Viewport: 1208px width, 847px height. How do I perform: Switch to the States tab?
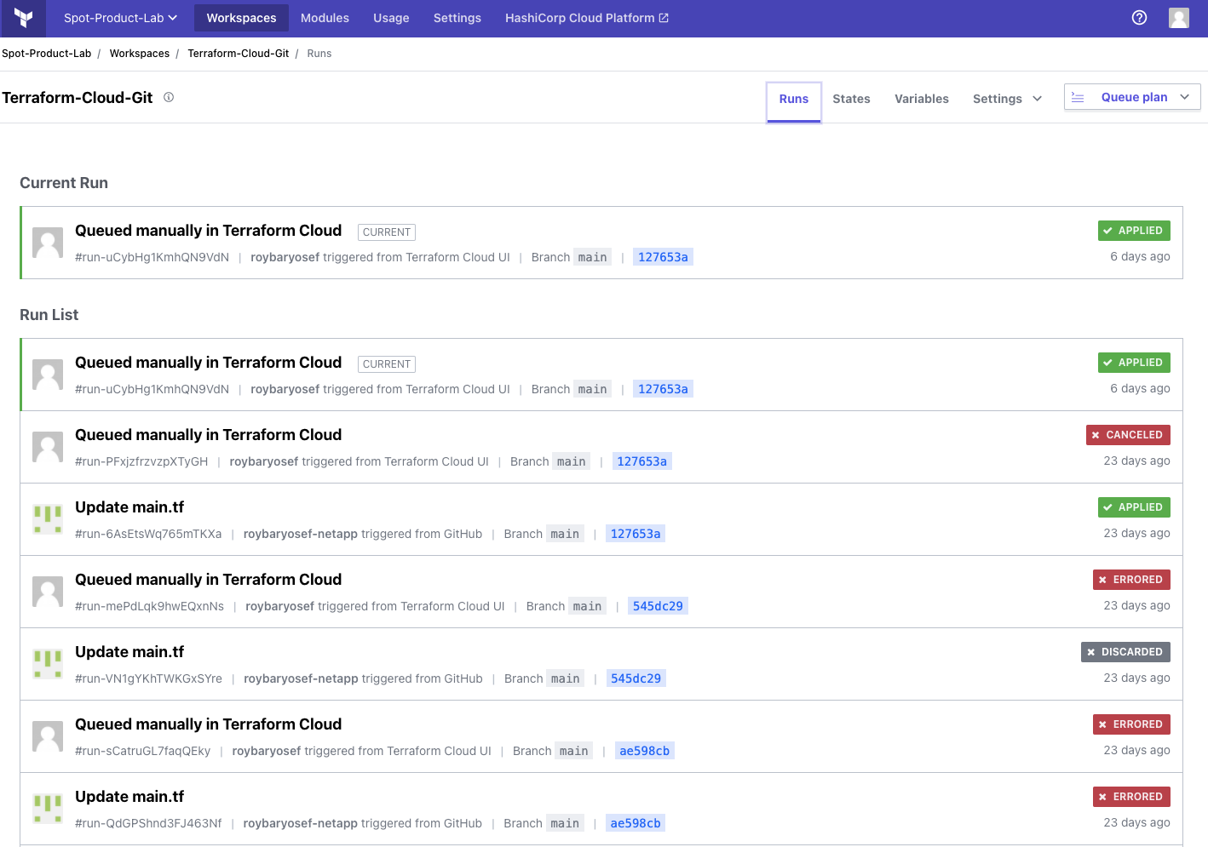[851, 99]
